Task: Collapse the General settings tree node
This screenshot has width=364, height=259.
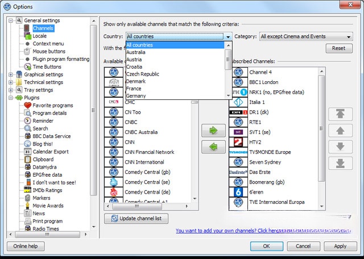Action: pos(11,20)
